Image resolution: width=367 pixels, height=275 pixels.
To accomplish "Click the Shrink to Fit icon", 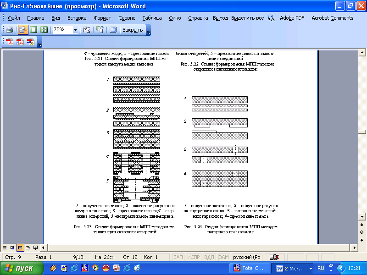I will point(100,30).
